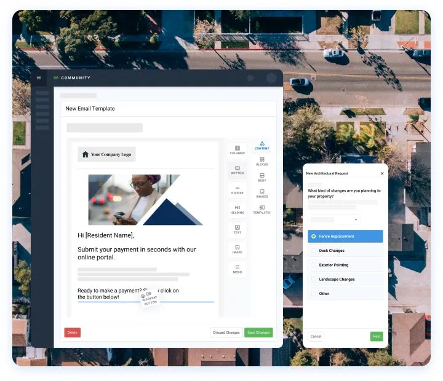
Task: Select the Deck Changes option
Action: pyautogui.click(x=345, y=251)
